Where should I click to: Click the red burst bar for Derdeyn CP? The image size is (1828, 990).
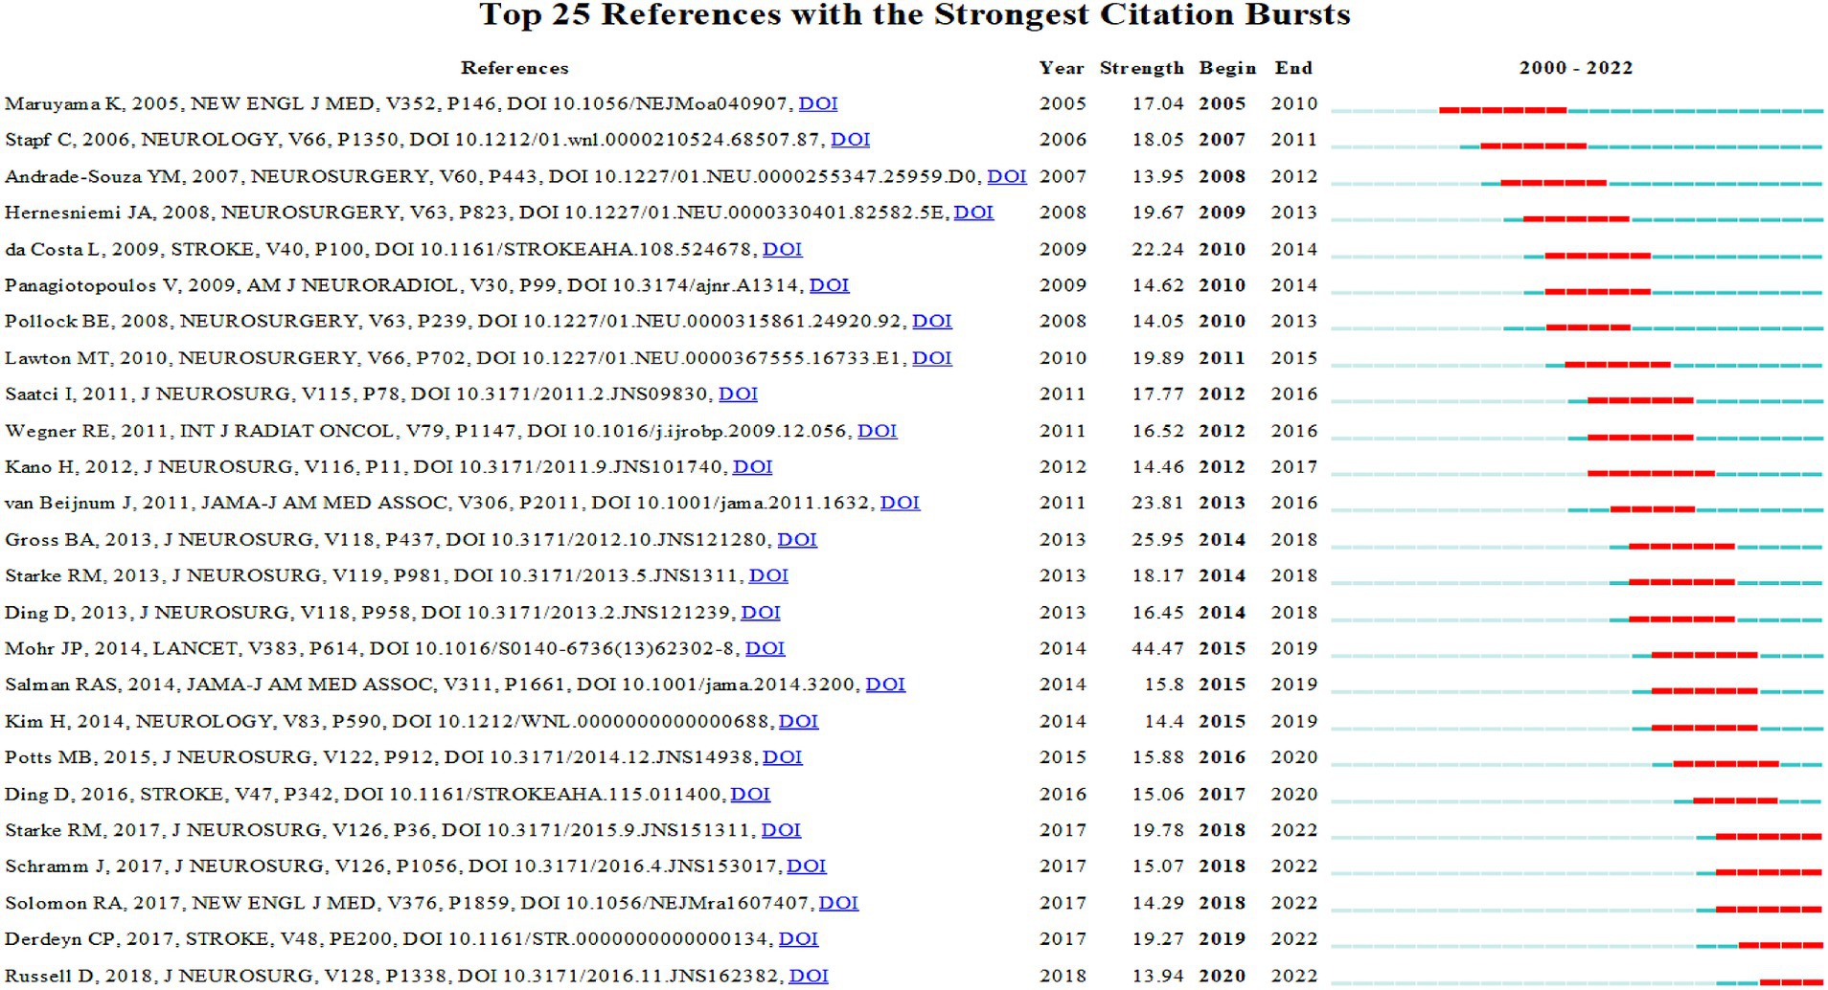(1780, 946)
